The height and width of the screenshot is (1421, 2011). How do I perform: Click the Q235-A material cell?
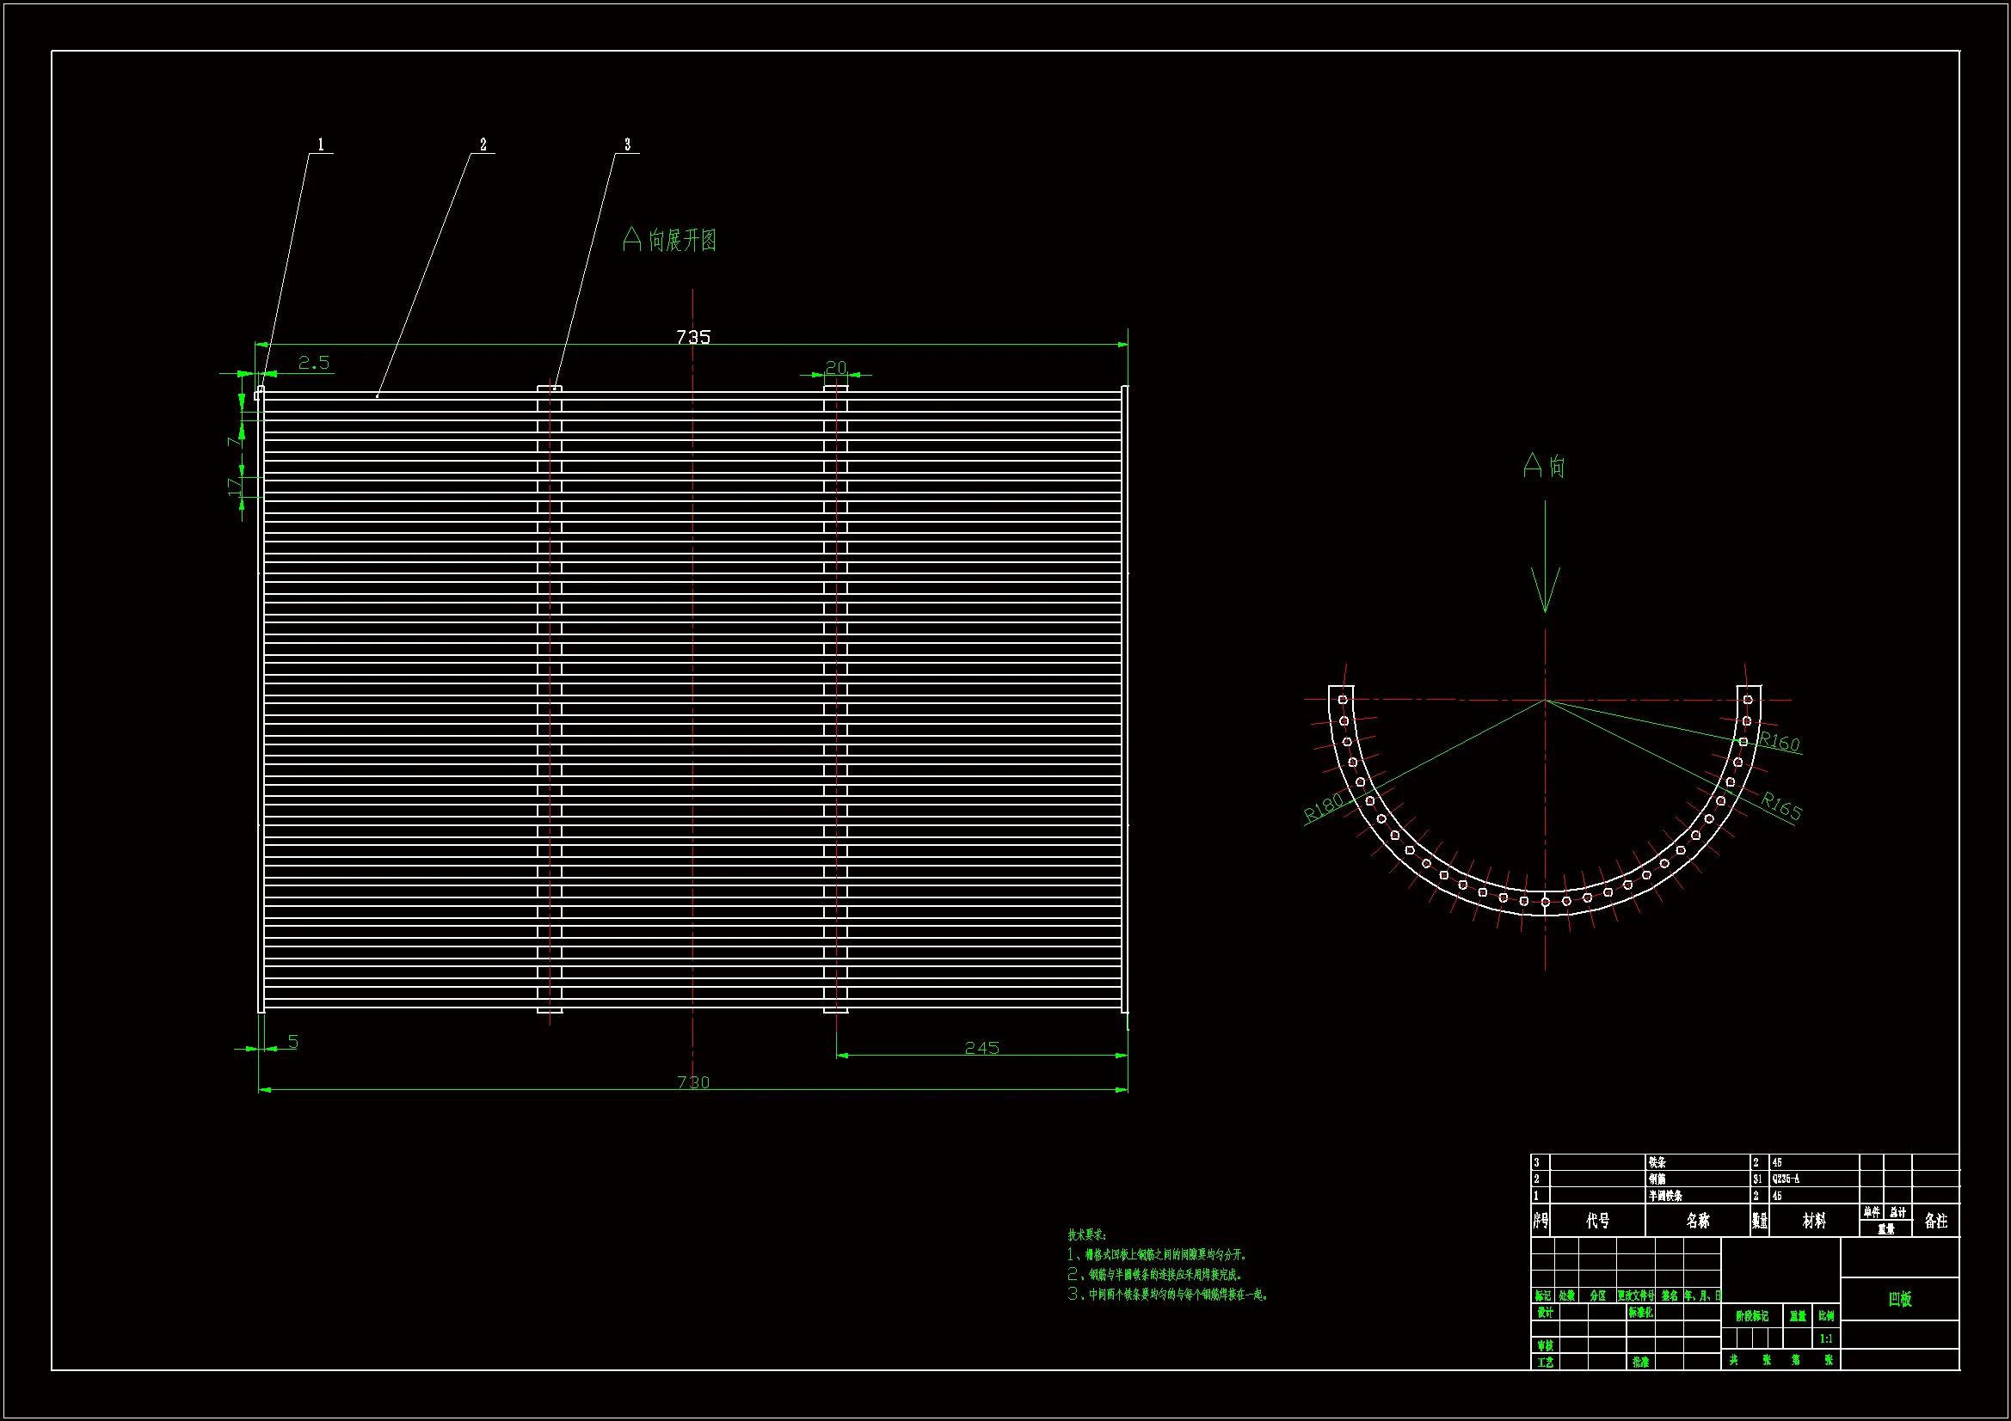click(x=1786, y=1179)
